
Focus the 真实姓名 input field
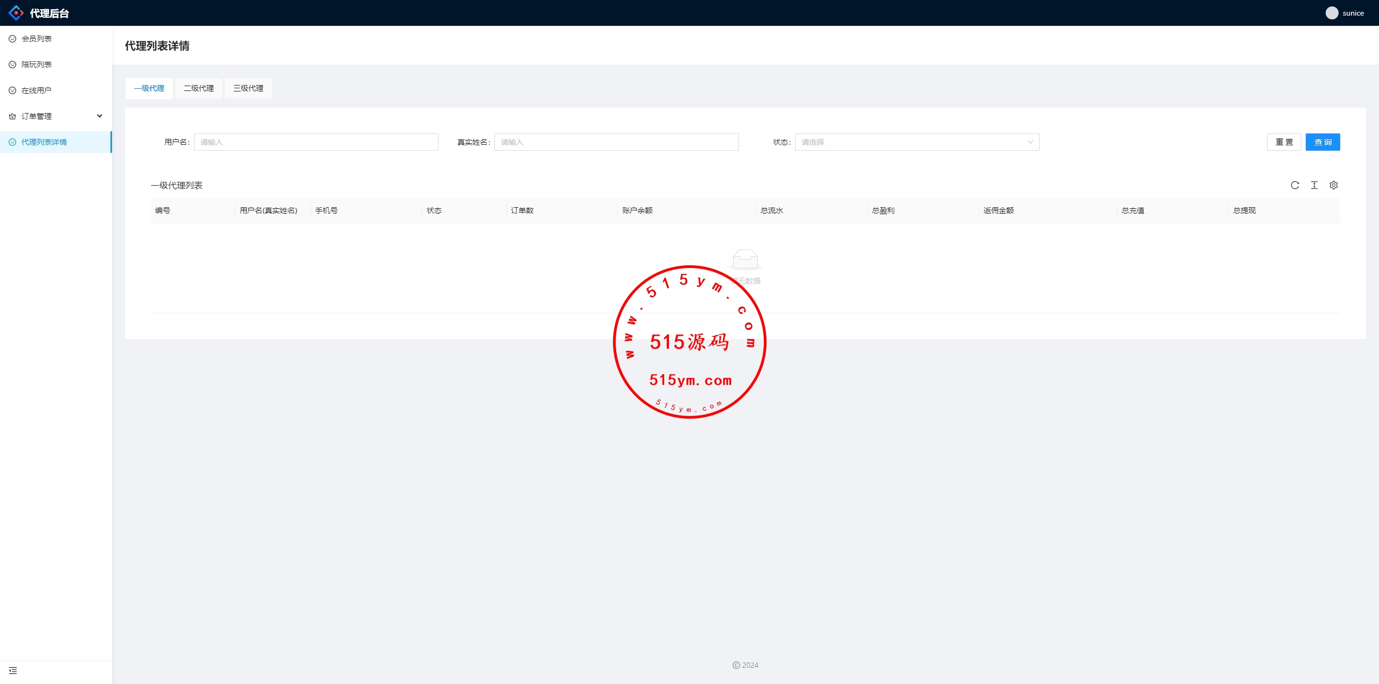[616, 142]
